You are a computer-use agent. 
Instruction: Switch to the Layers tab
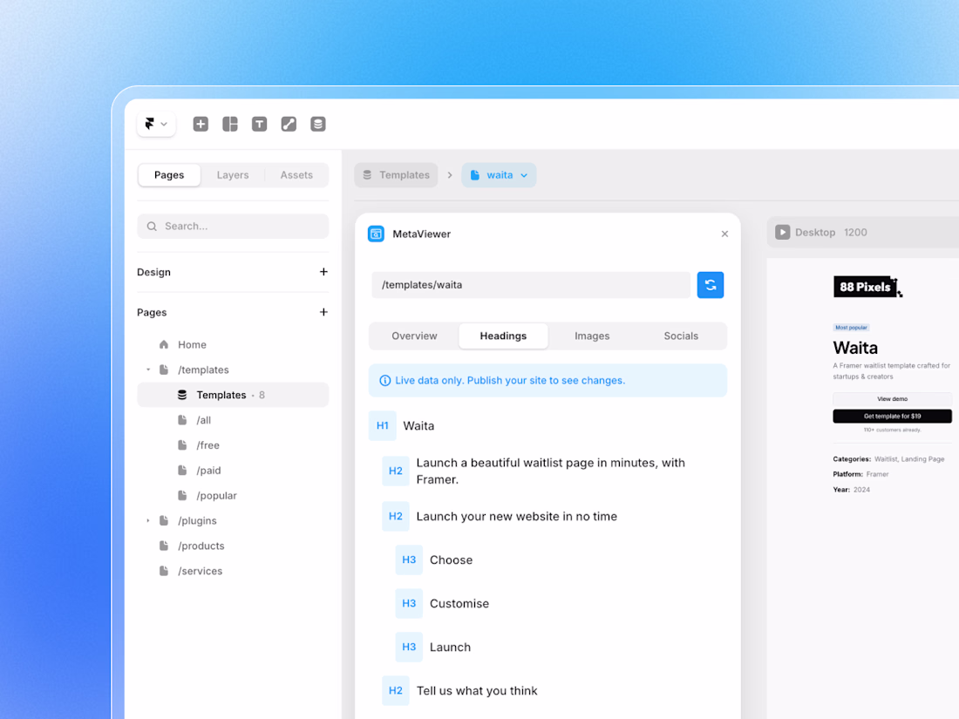[233, 175]
